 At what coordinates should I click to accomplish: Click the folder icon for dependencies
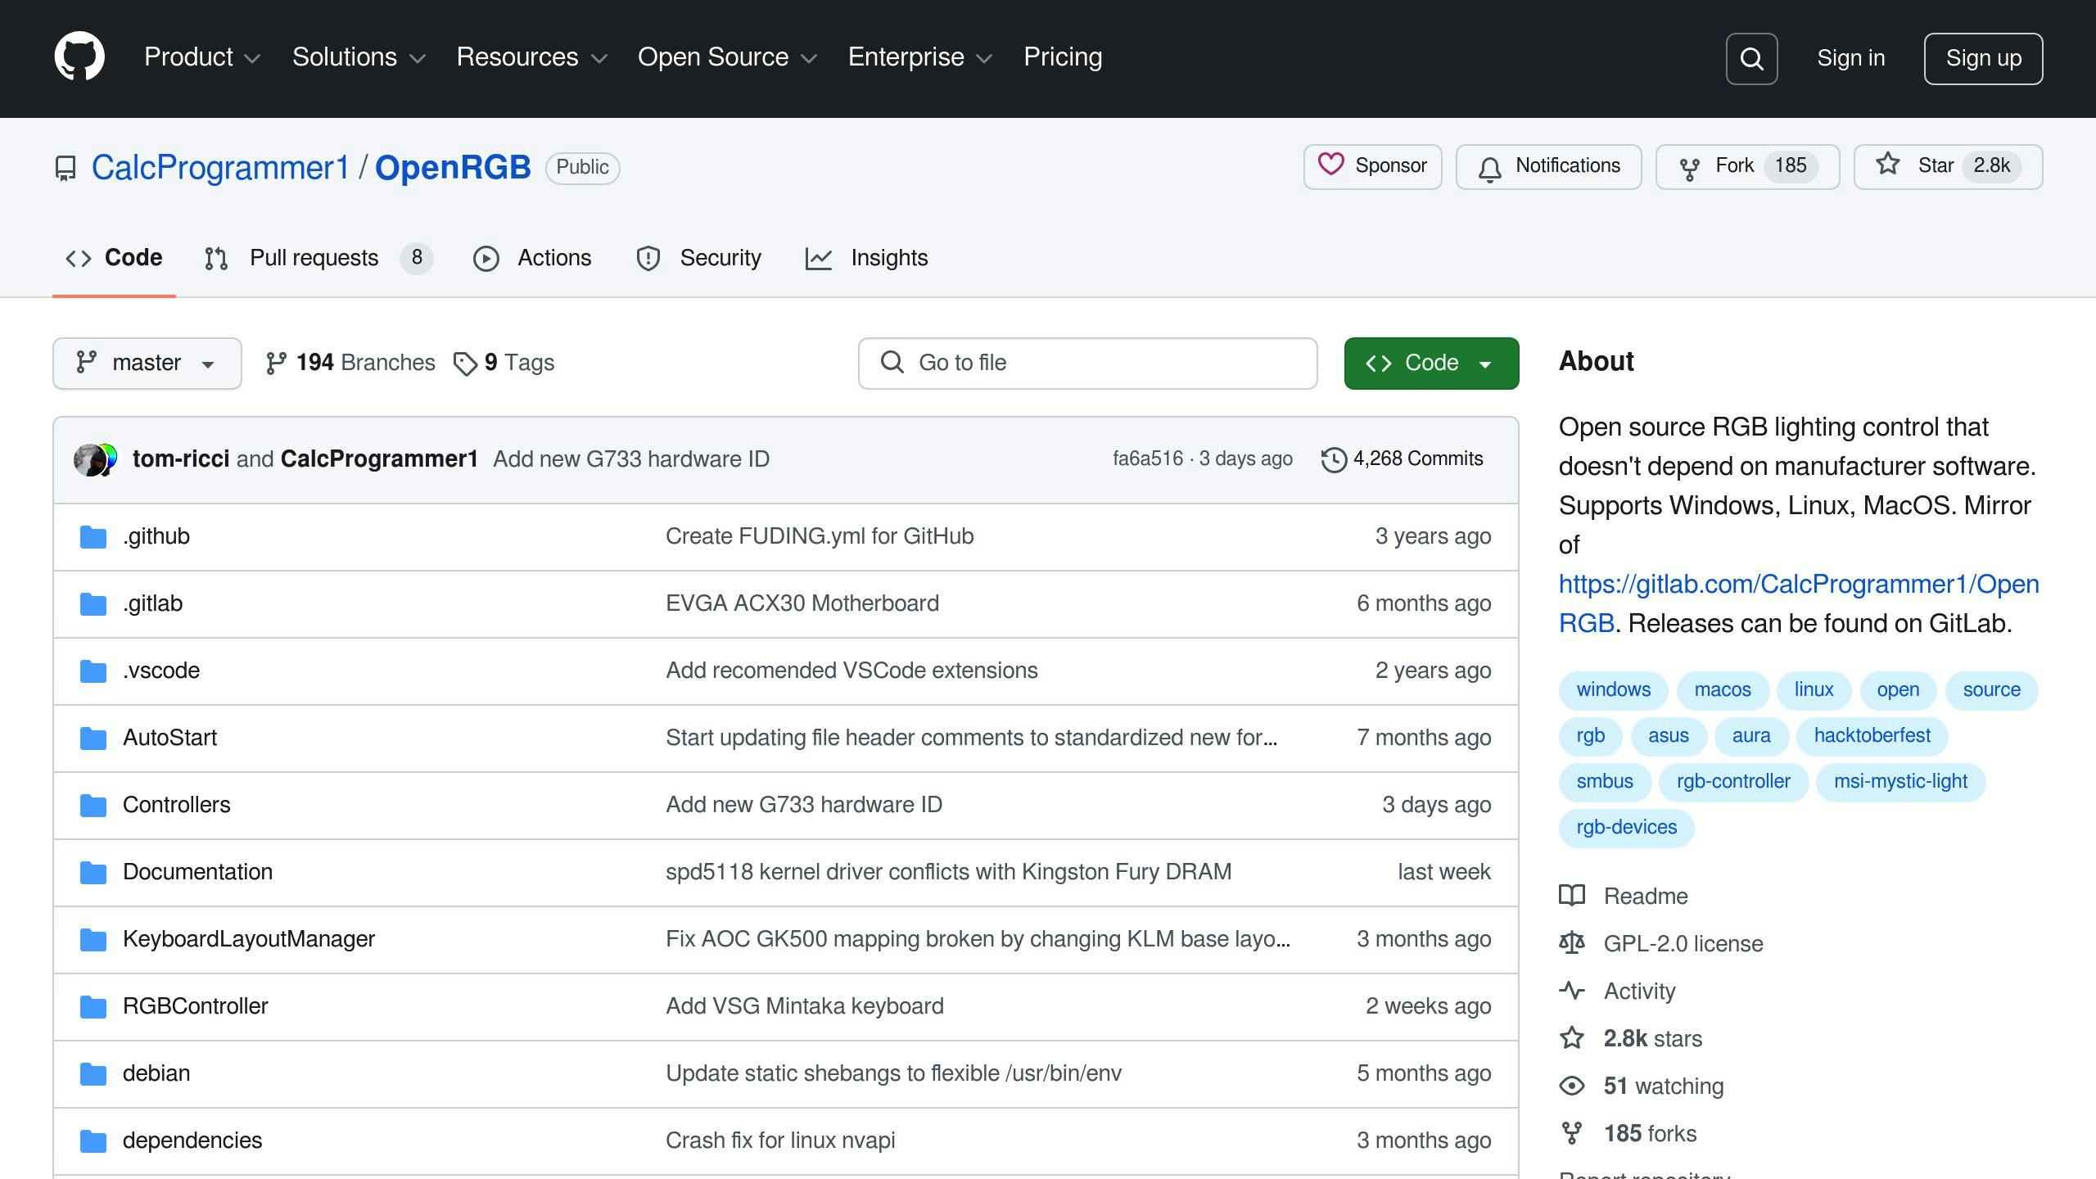click(93, 1141)
